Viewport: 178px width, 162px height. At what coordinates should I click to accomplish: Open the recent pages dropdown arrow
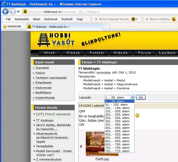click(x=18, y=12)
